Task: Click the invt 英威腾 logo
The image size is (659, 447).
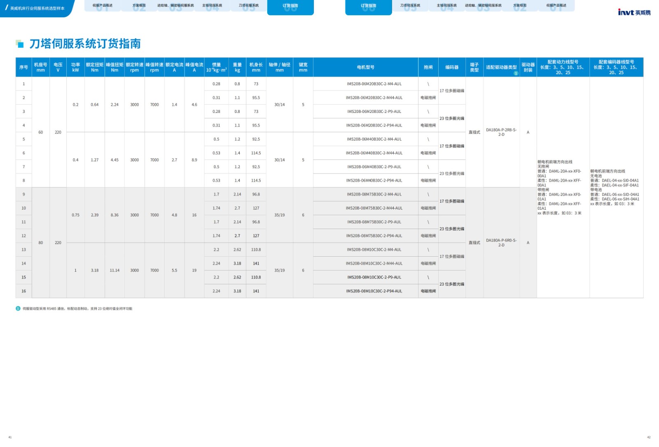Action: pos(634,12)
